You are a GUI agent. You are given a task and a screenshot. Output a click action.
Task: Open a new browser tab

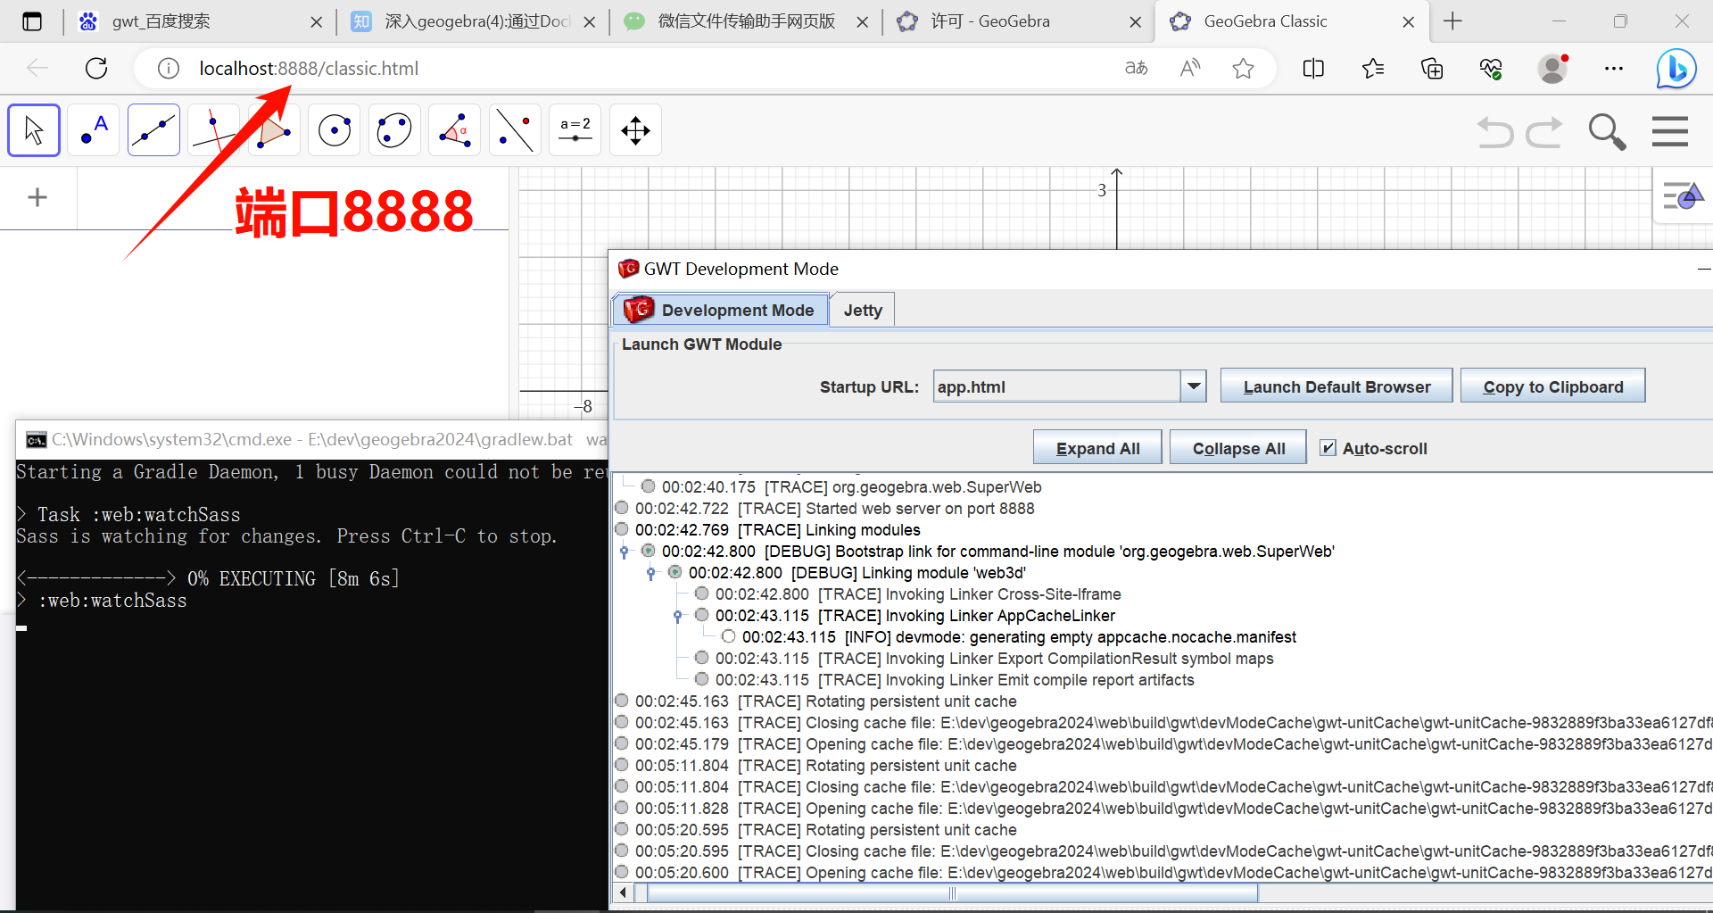1452,21
